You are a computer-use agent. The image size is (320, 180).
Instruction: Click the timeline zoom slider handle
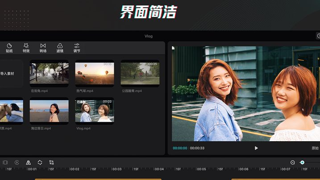[x=302, y=163]
